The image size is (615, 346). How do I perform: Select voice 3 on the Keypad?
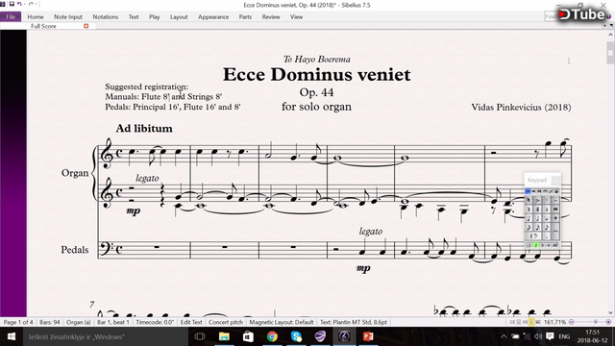(x=542, y=246)
